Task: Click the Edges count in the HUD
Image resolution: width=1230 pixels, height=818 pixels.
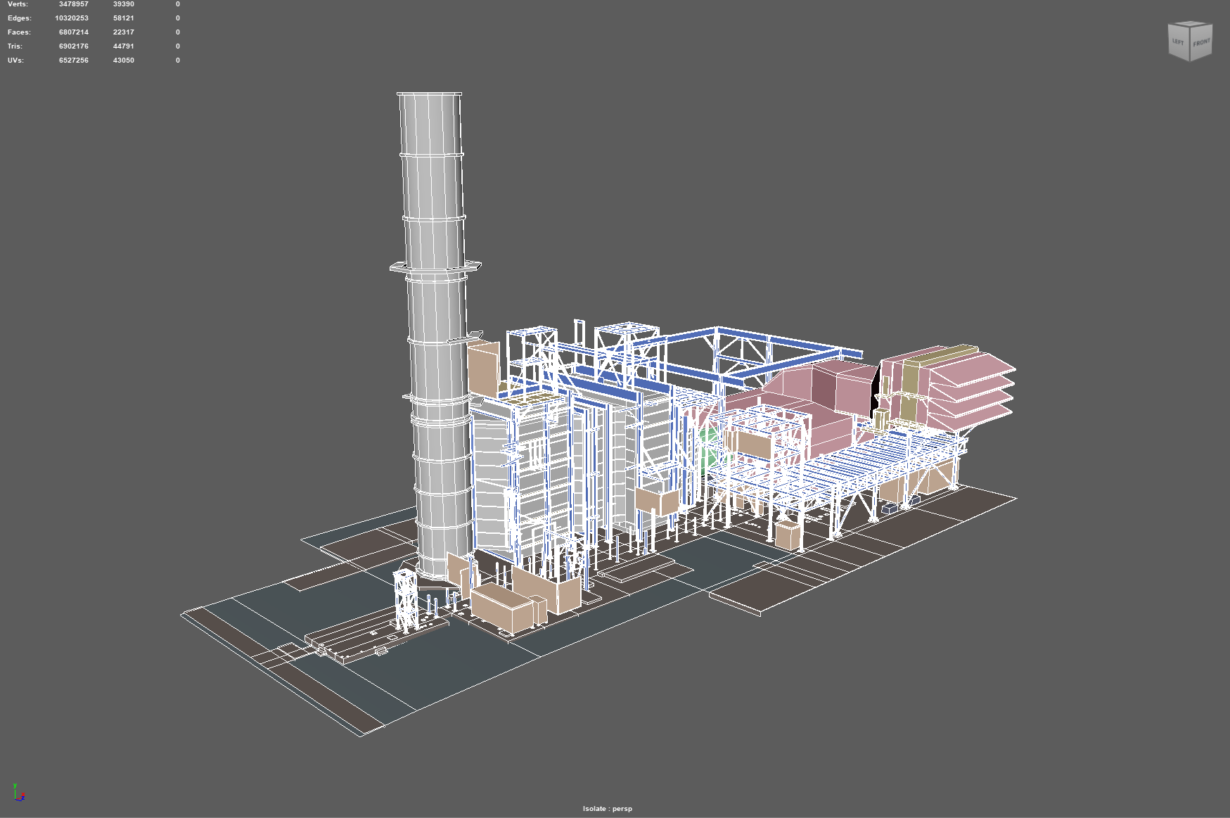Action: [x=70, y=18]
